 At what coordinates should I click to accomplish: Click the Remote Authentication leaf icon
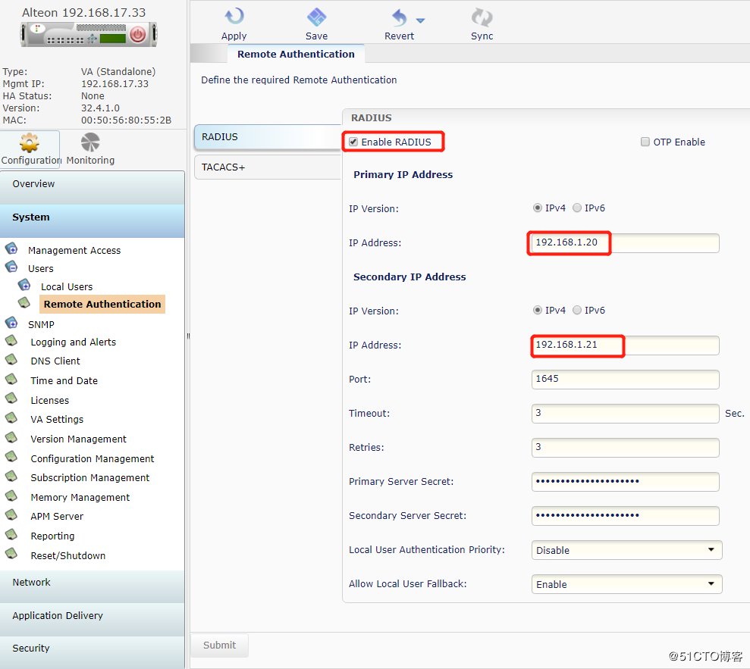24,302
